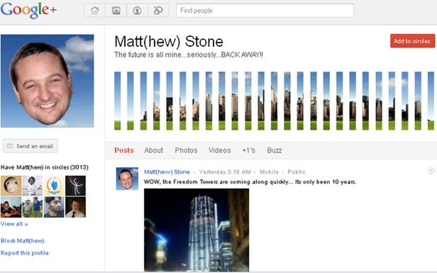Screen dimensions: 437x273
Task: Open the Profile icon in top bar
Action: pos(137,11)
